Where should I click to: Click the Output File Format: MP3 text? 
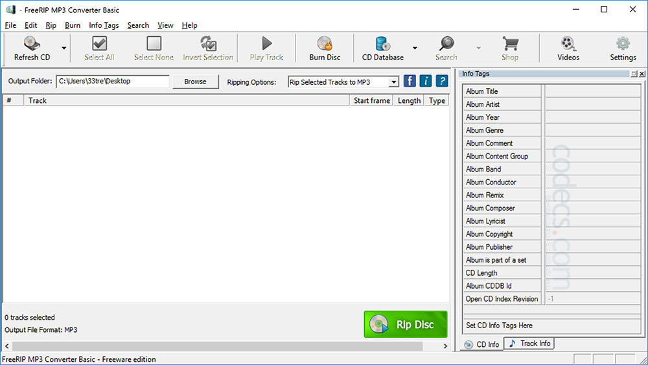click(41, 330)
